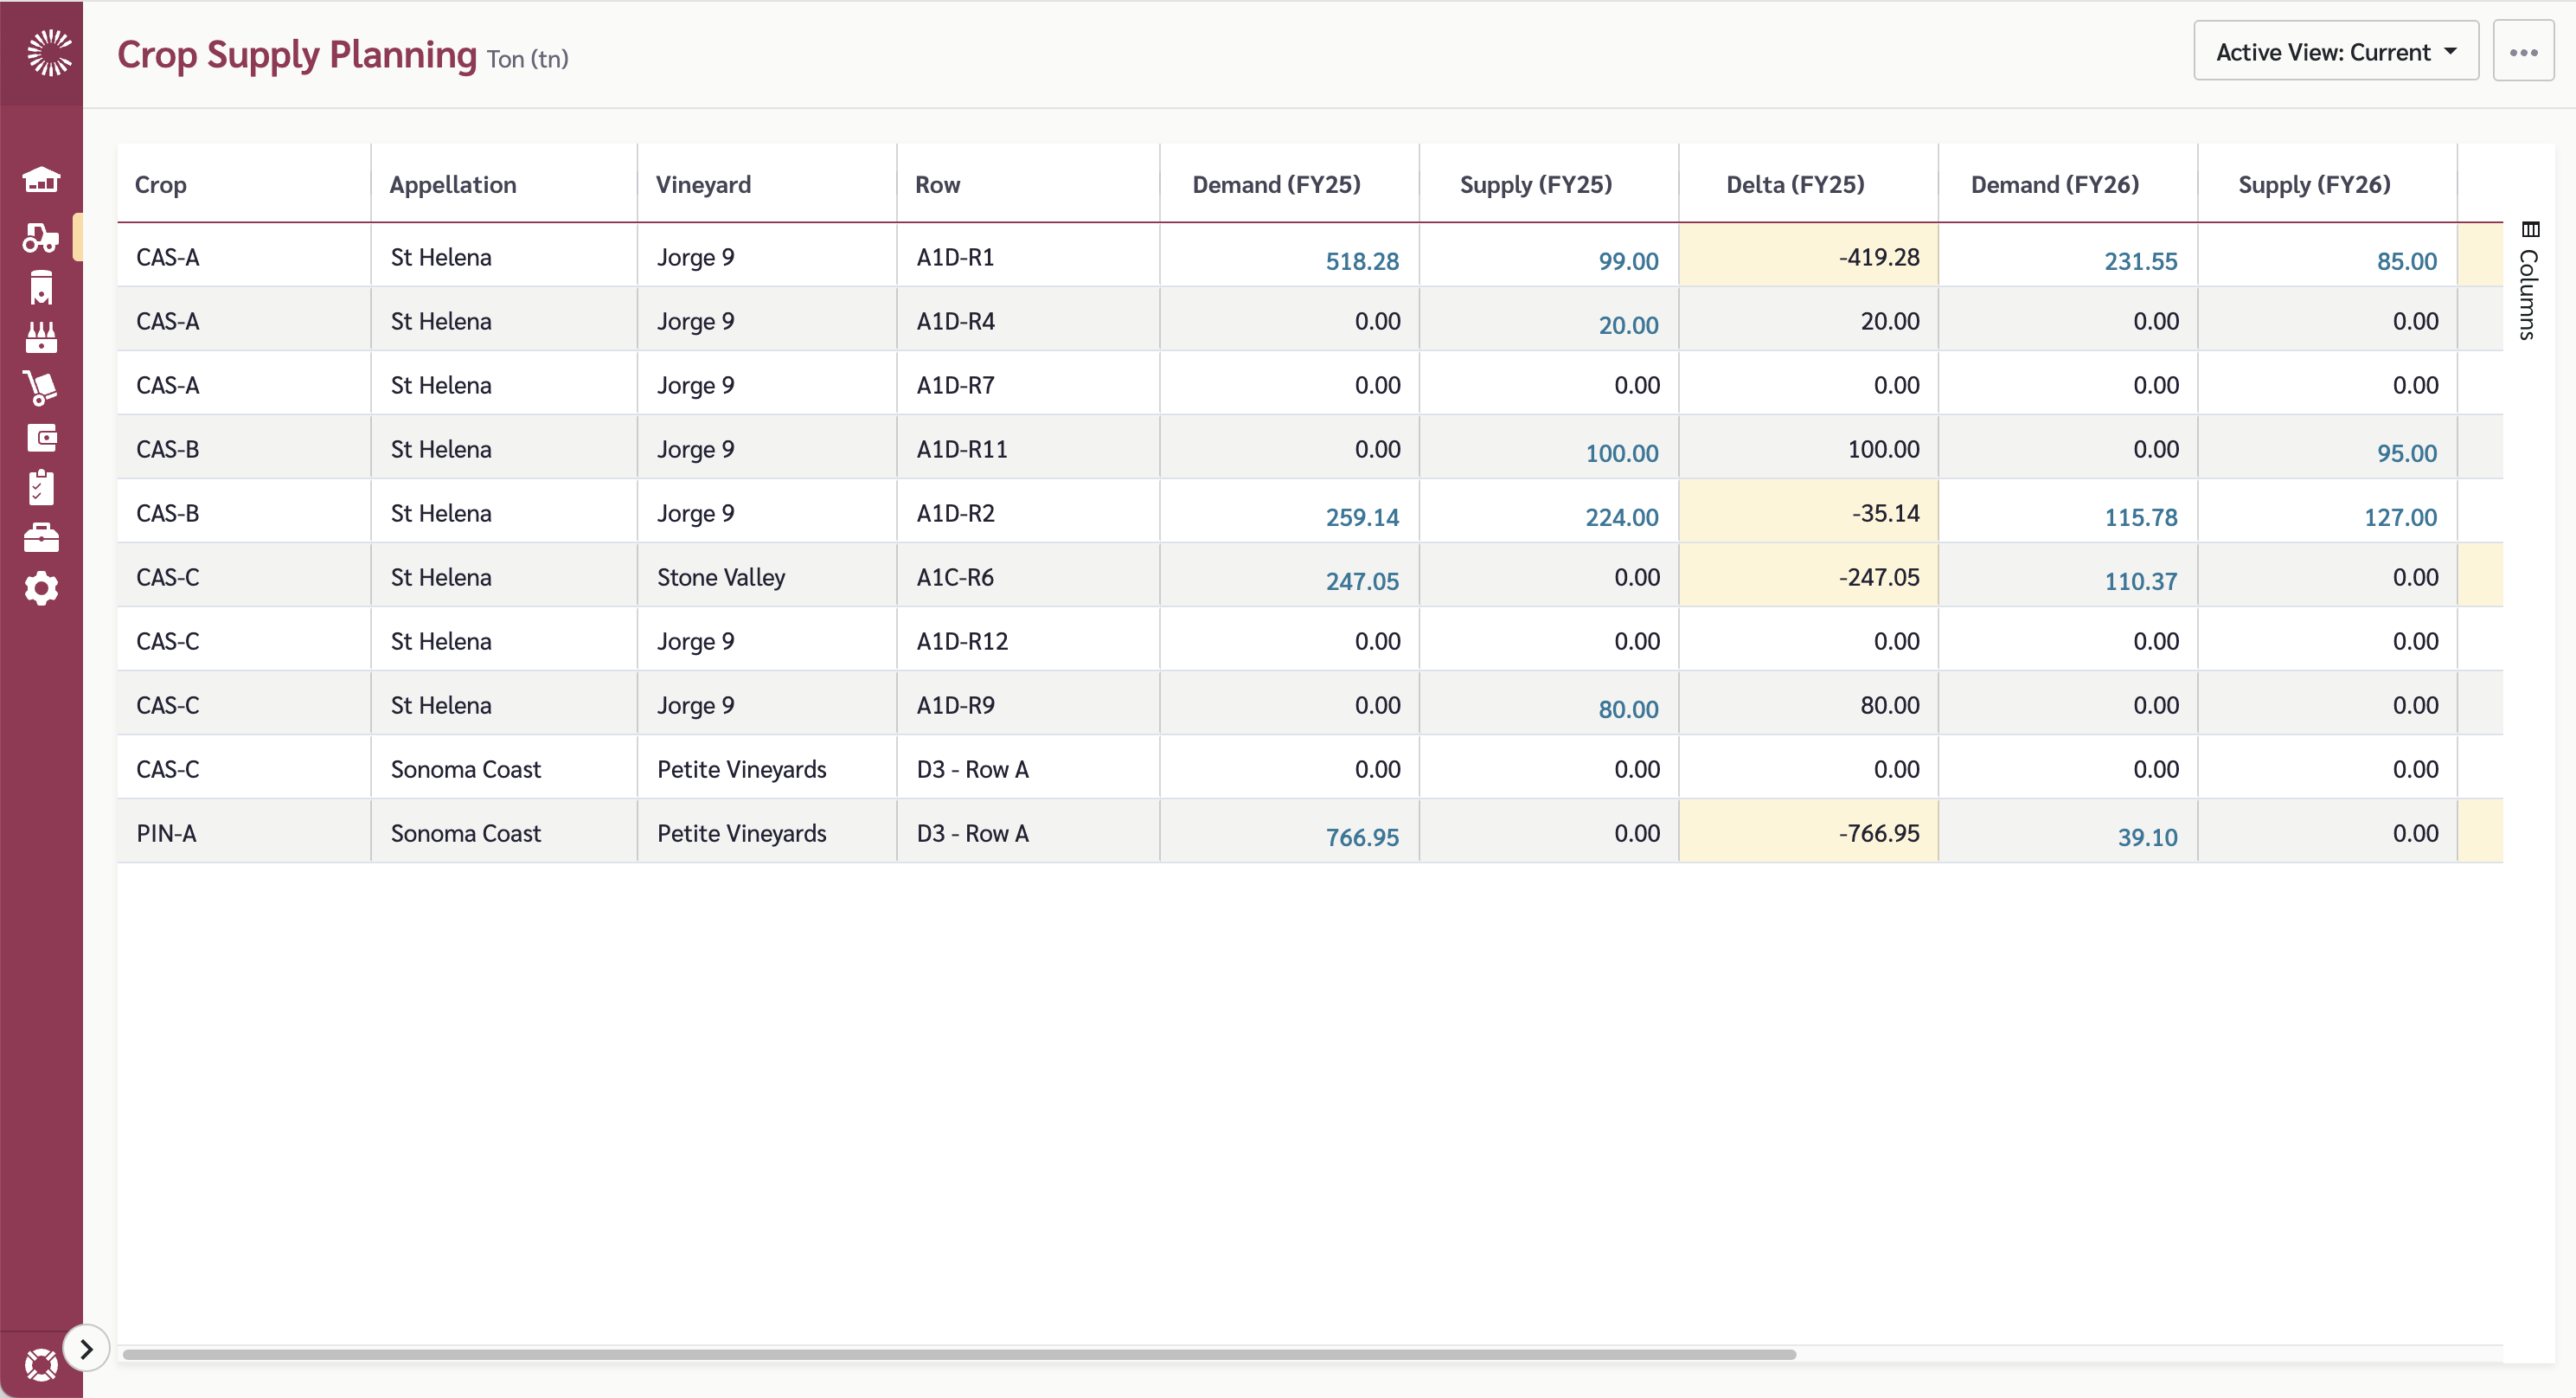
Task: Open the ellipsis options menu at top right
Action: click(2524, 52)
